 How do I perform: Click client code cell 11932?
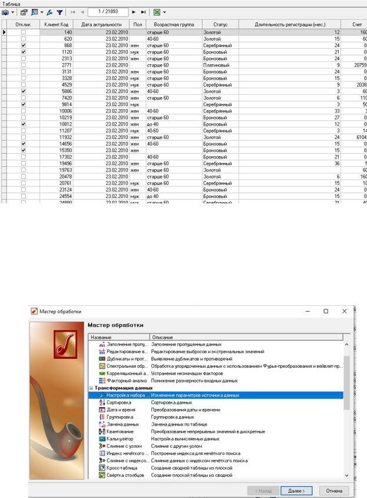57,137
